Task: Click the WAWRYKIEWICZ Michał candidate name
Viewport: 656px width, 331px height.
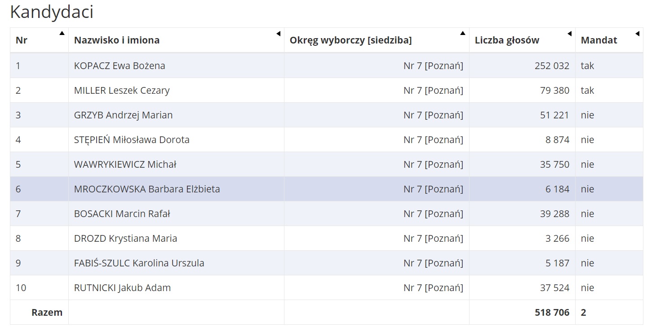Action: 125,165
